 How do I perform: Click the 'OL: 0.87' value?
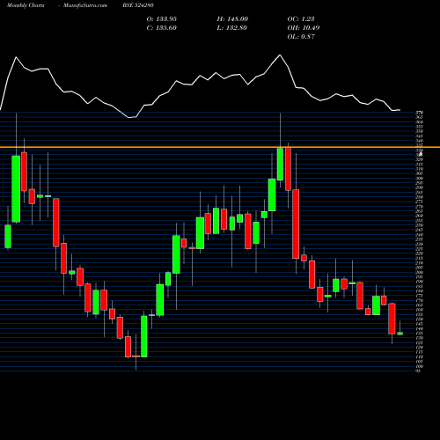tap(301, 37)
